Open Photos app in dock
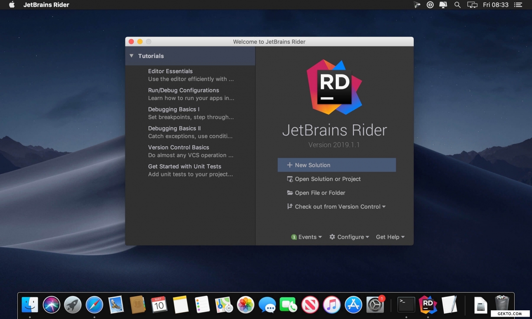The image size is (532, 319). coord(246,305)
